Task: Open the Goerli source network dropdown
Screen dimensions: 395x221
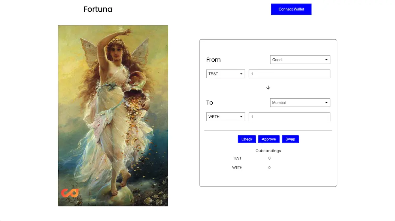Action: click(x=300, y=60)
